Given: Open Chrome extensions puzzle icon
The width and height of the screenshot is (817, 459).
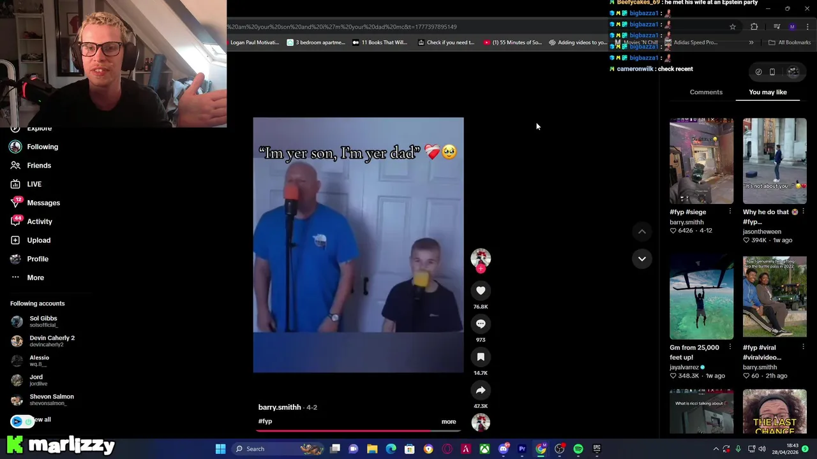Looking at the screenshot, I should (754, 27).
